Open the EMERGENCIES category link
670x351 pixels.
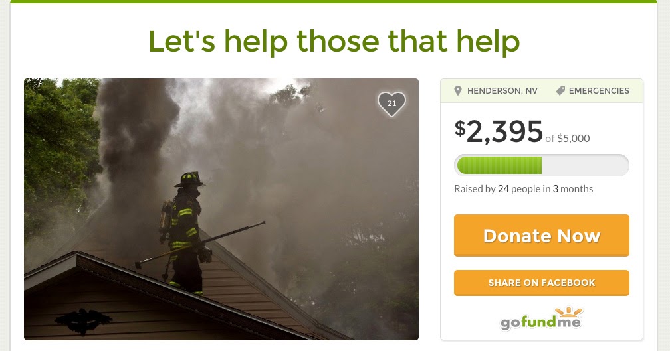click(599, 90)
